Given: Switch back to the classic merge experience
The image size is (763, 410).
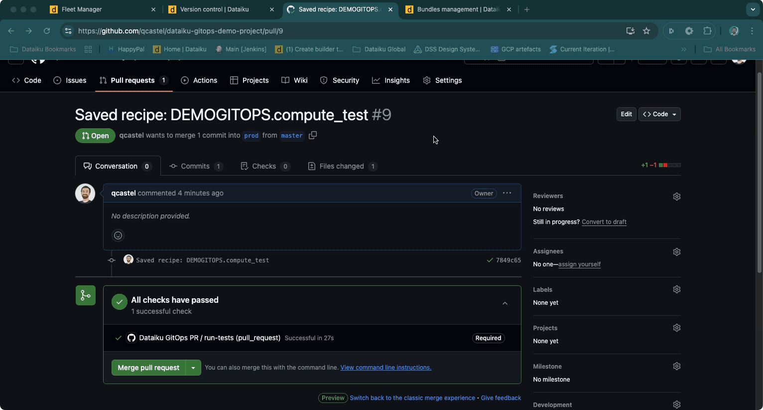Looking at the screenshot, I should coord(412,398).
